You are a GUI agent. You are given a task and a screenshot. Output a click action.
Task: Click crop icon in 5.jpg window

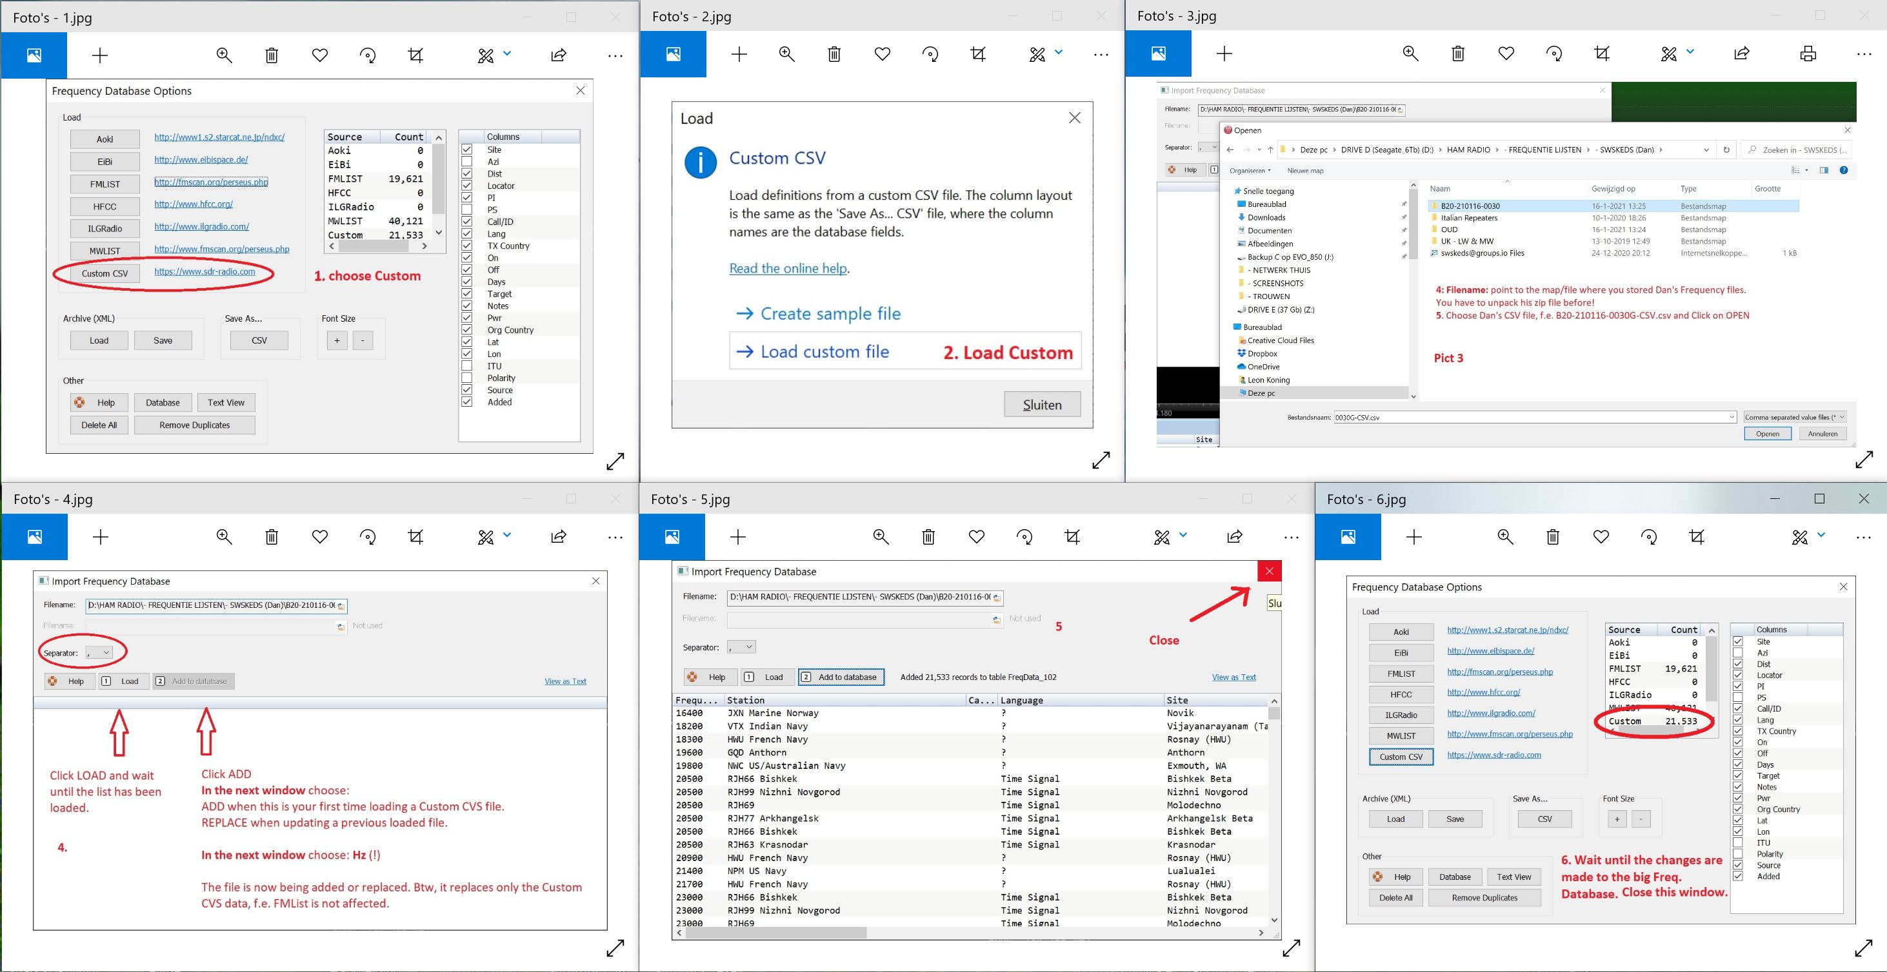pos(1072,537)
